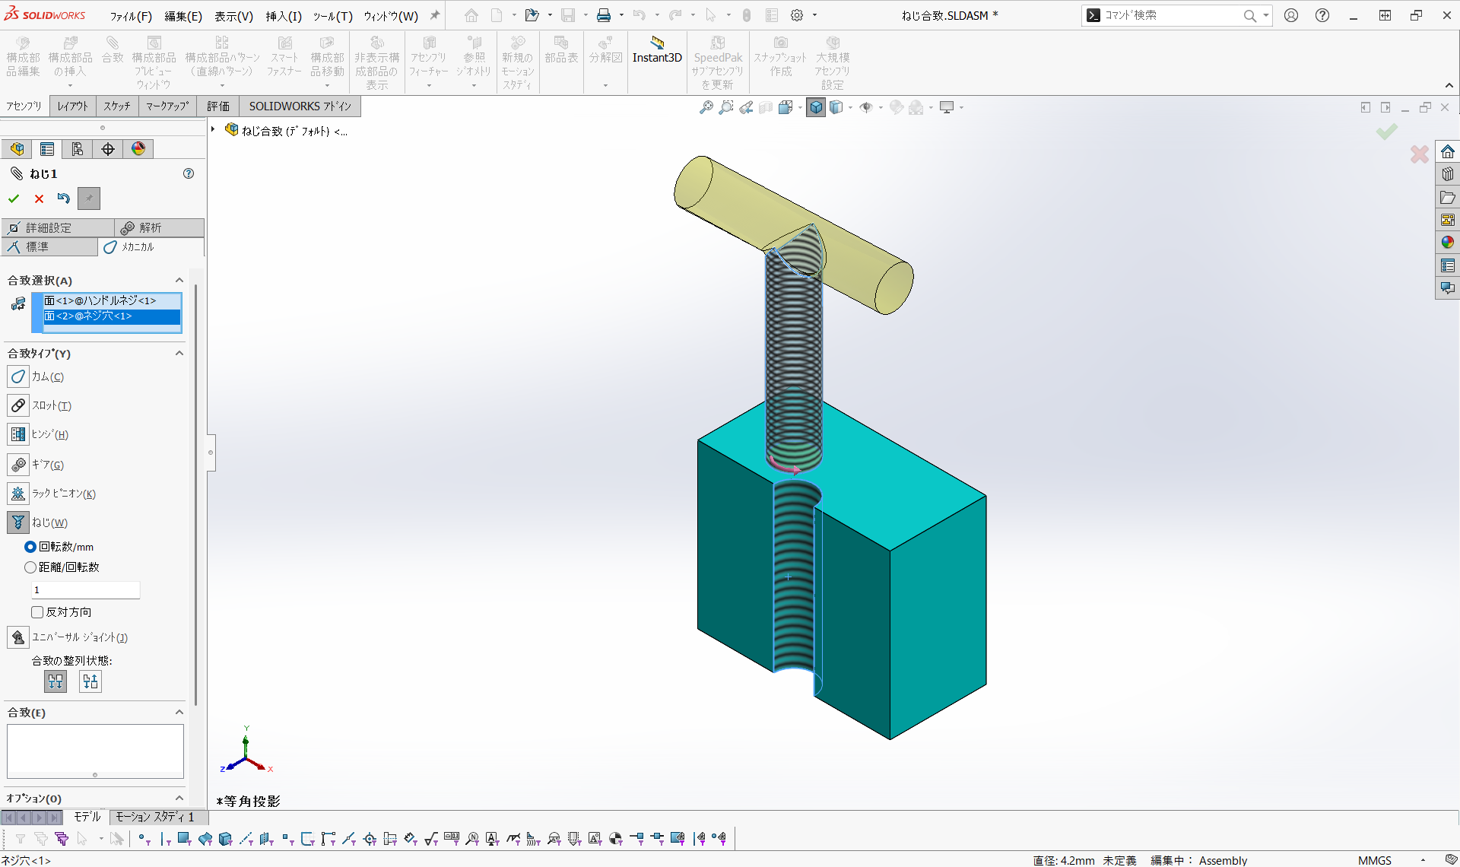Open the command search dropdown arrow

point(1266,15)
